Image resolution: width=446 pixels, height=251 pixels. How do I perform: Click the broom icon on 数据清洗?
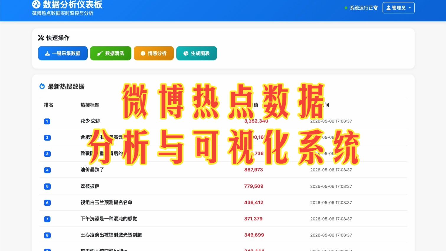(x=100, y=53)
